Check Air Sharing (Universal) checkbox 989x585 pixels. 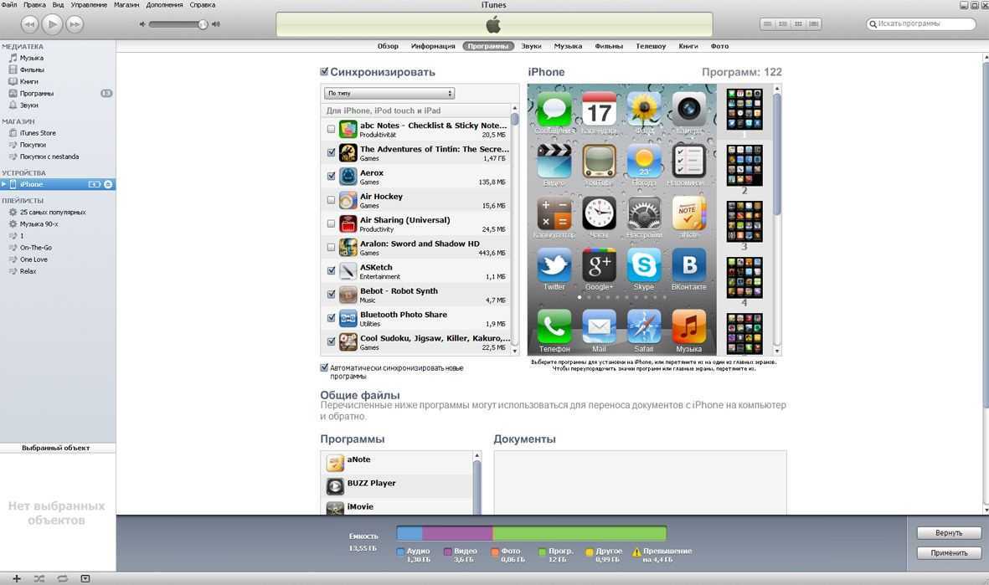pos(331,223)
